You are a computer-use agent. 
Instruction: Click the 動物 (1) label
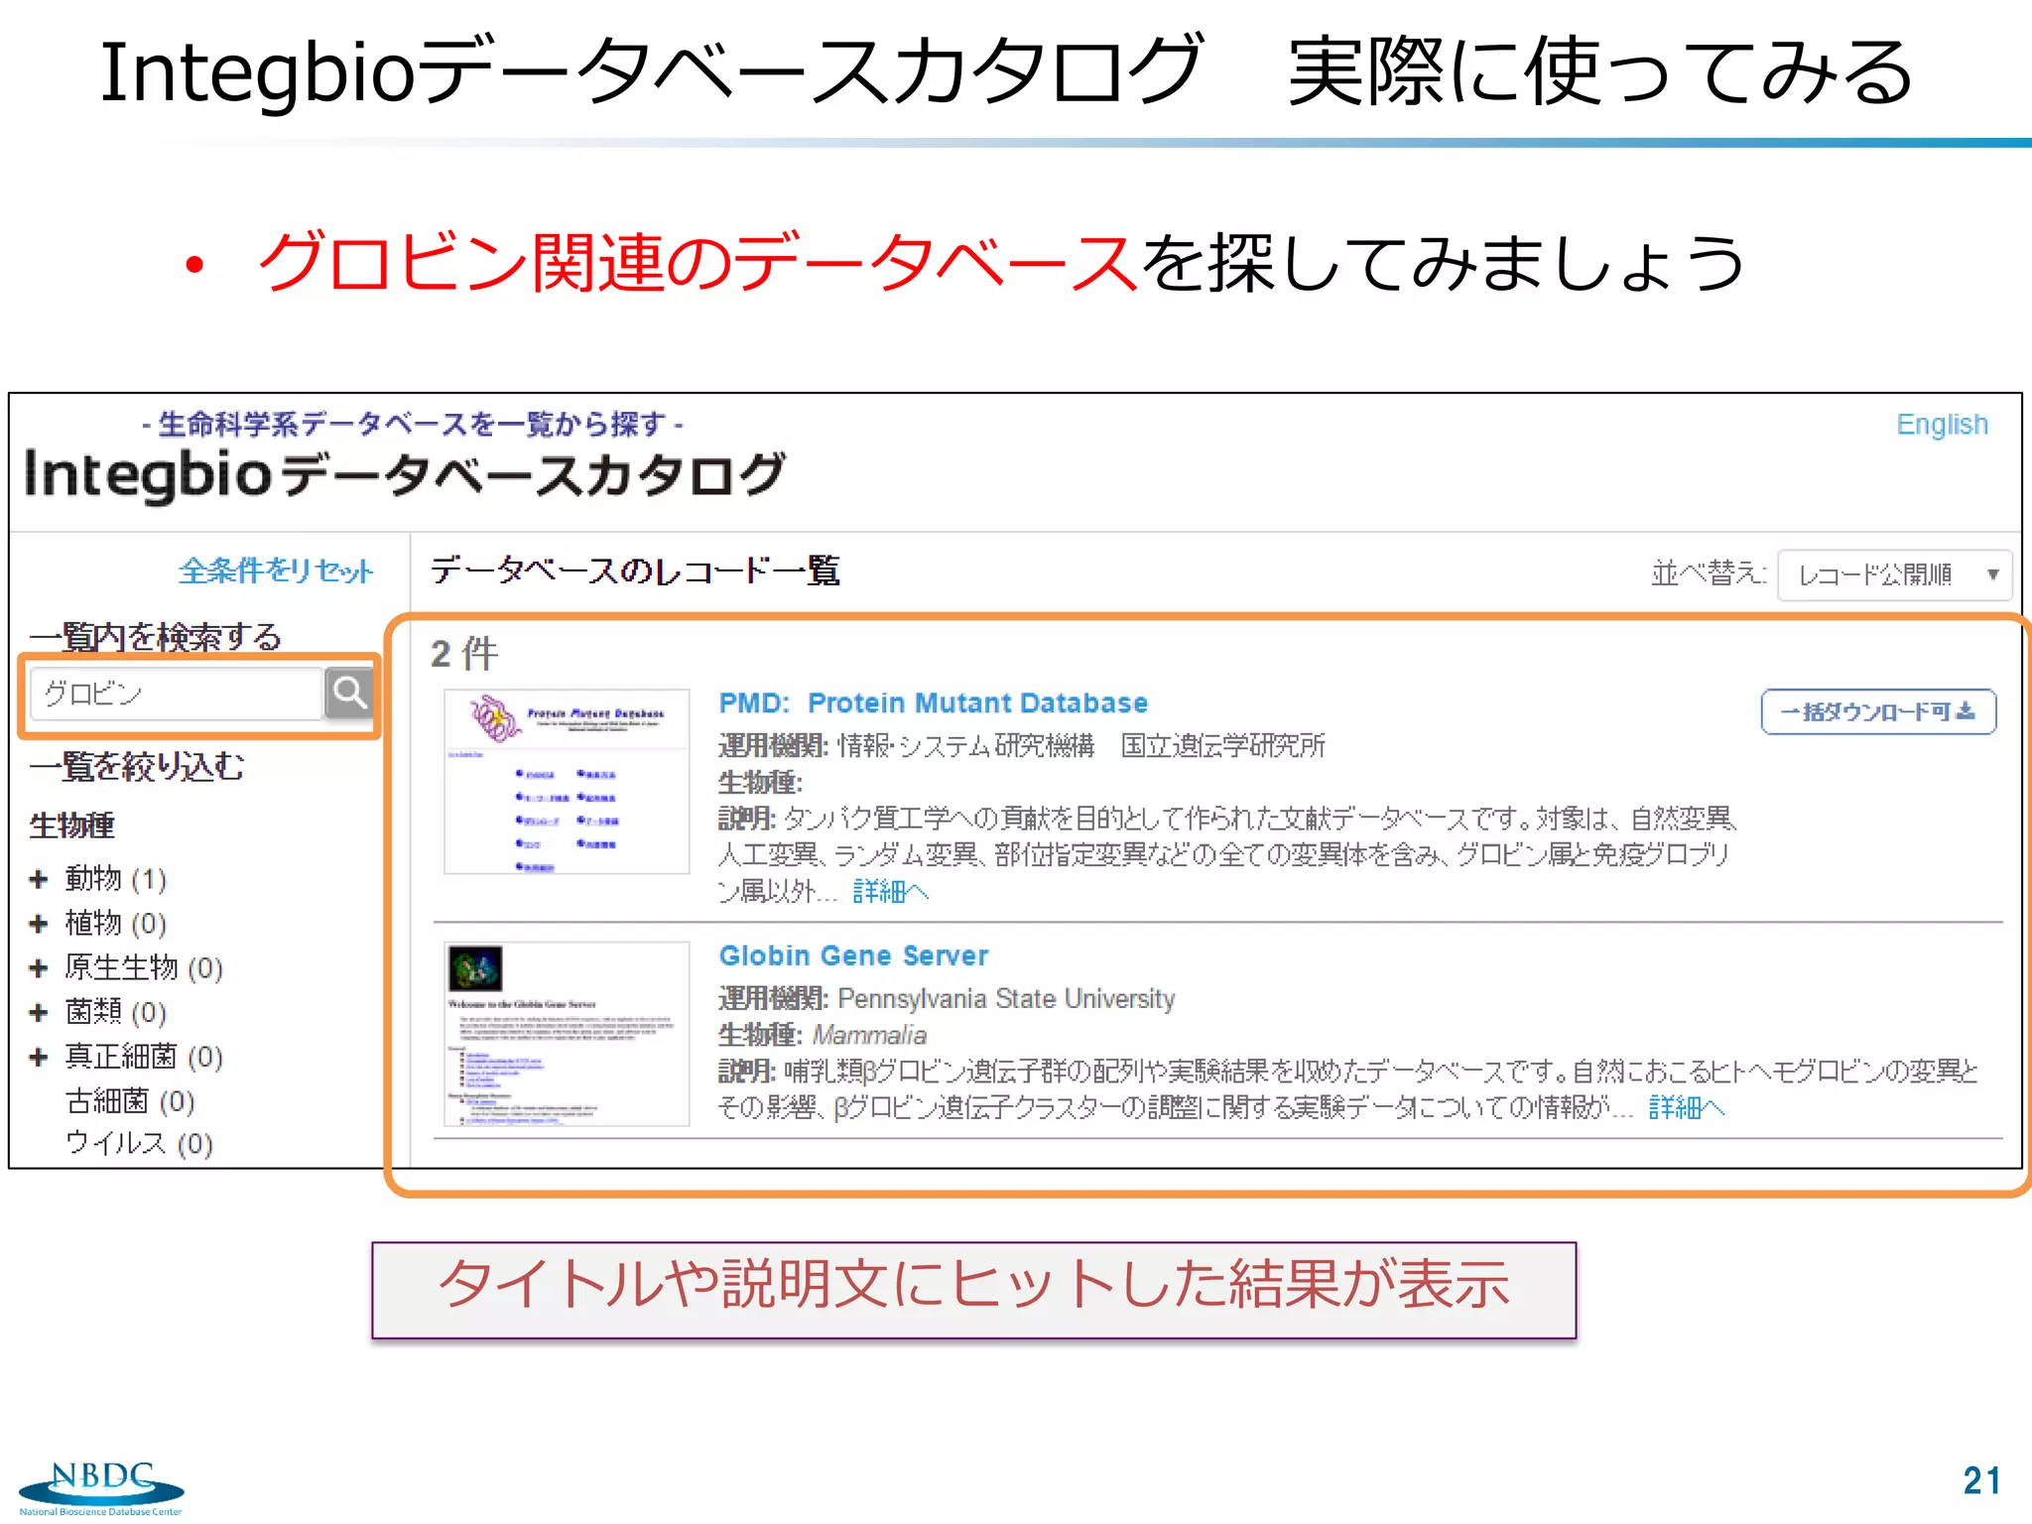tap(116, 879)
